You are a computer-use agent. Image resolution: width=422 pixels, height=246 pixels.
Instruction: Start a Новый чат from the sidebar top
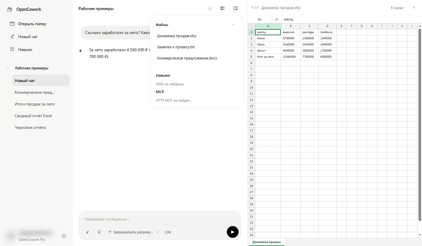click(24, 37)
